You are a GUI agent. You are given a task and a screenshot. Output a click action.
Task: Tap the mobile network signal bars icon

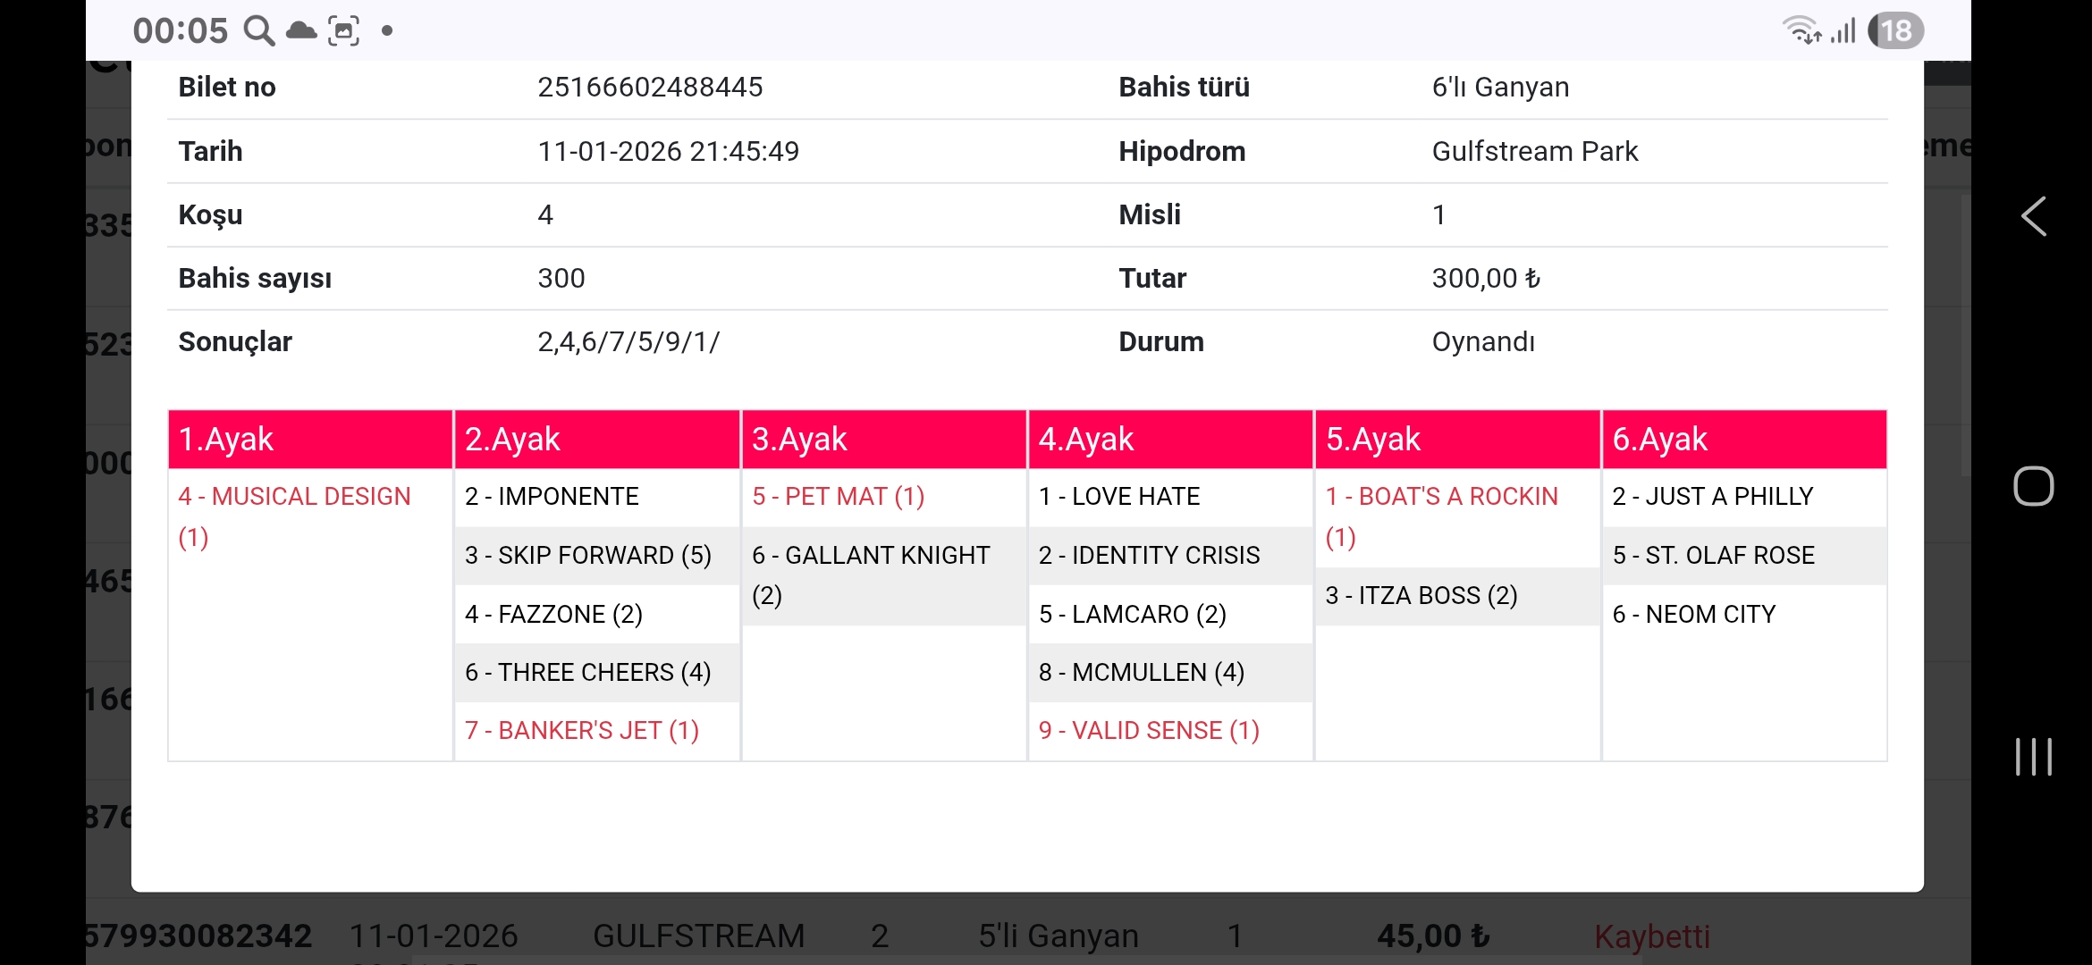point(1843,30)
